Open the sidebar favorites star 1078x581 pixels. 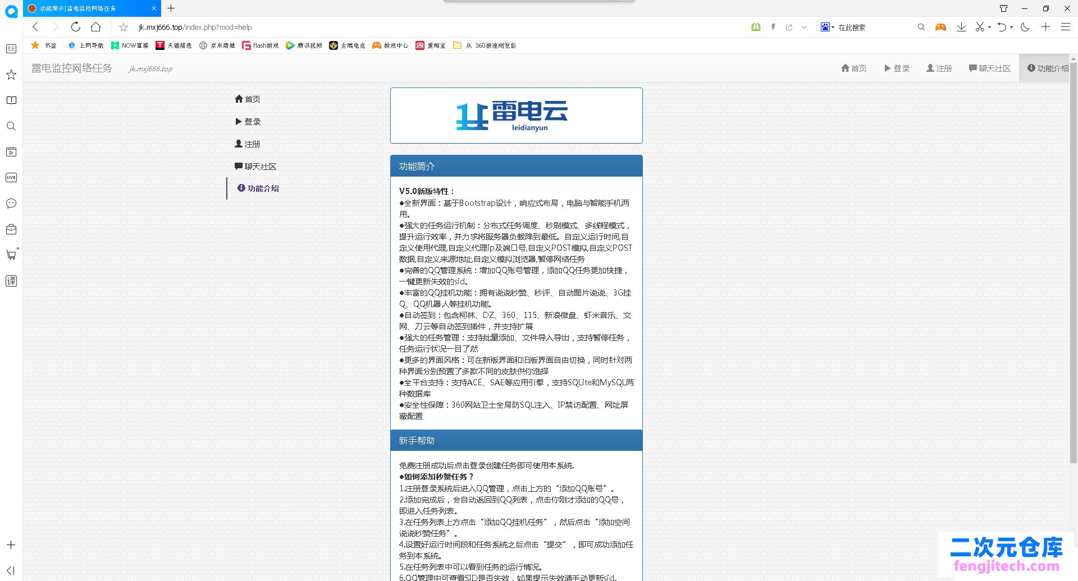pyautogui.click(x=11, y=75)
